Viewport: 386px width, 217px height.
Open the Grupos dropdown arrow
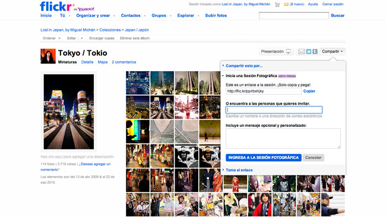coord(170,16)
